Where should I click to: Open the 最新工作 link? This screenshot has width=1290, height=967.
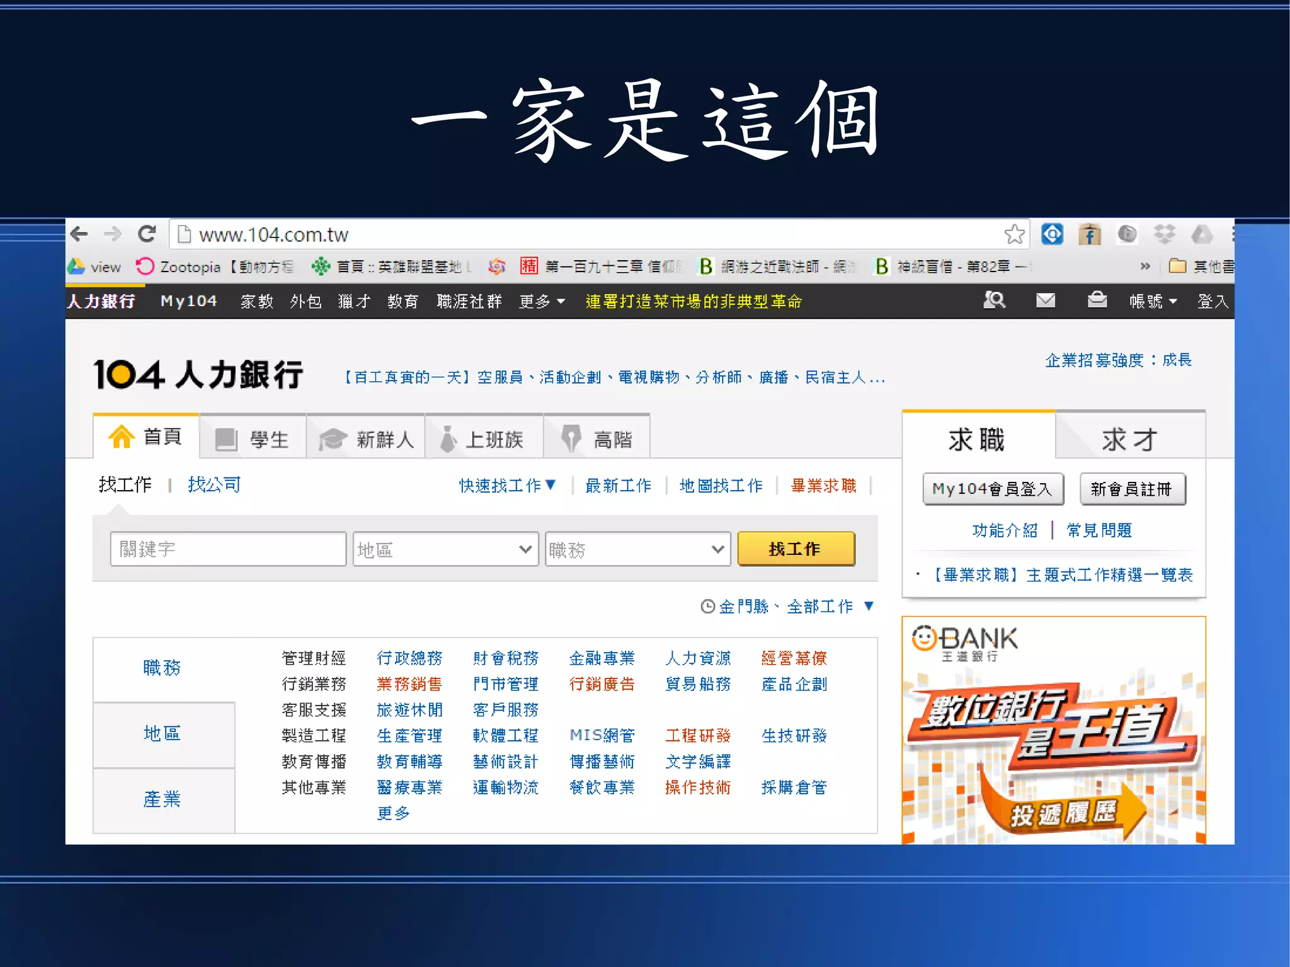(618, 485)
